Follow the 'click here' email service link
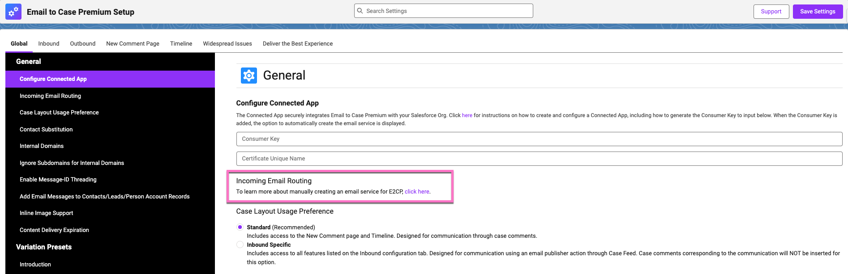 pos(417,192)
